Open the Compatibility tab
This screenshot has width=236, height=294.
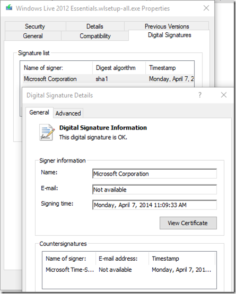(95, 36)
